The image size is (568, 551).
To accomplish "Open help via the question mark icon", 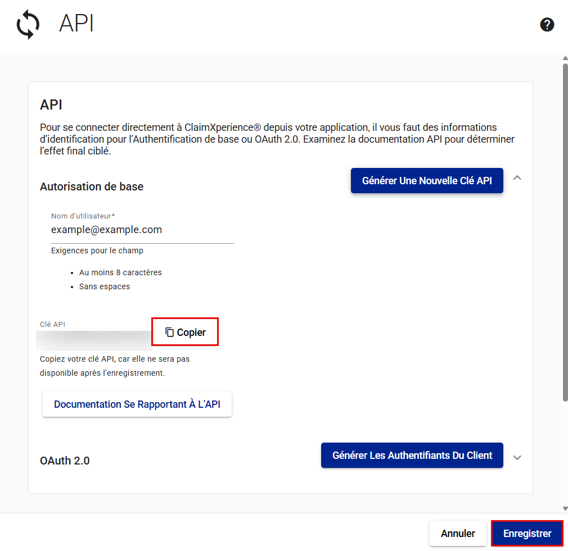I will pyautogui.click(x=547, y=25).
